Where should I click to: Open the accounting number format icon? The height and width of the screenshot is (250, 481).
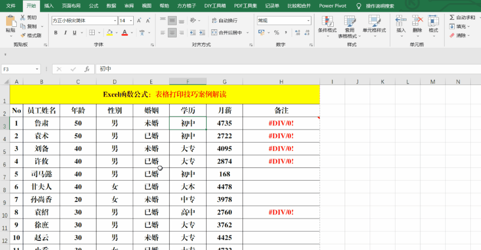262,32
